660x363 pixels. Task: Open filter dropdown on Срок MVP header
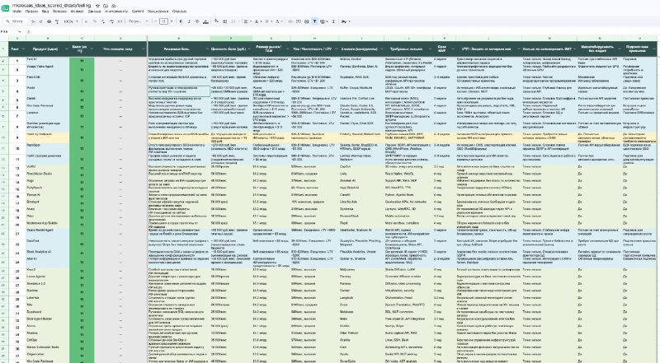(x=451, y=49)
